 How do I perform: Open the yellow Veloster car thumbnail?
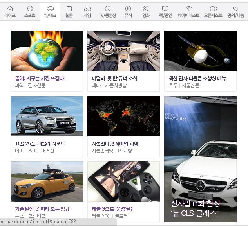pos(47,182)
